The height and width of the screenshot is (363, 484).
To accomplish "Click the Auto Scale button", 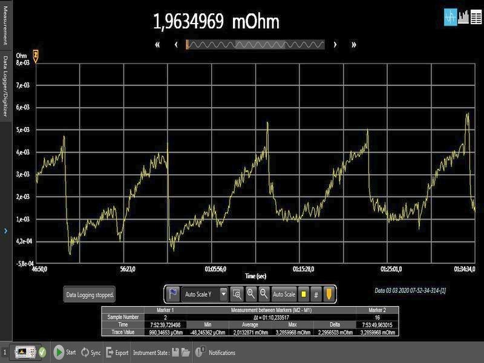I will coord(284,294).
